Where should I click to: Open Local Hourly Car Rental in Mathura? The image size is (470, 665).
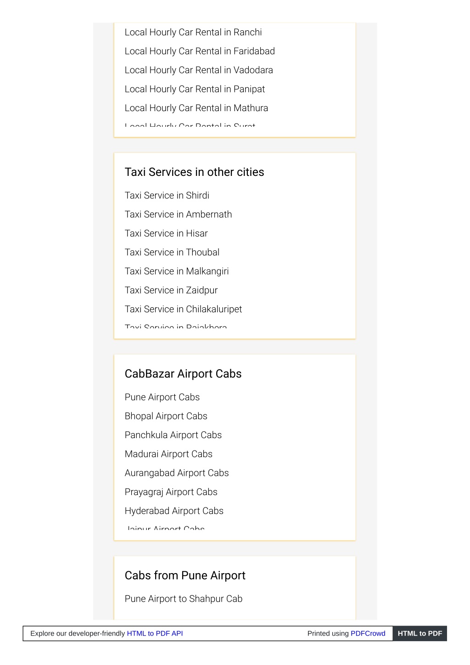[x=196, y=108]
